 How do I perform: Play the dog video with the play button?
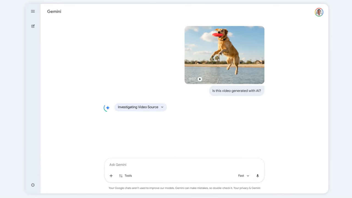pos(200,79)
